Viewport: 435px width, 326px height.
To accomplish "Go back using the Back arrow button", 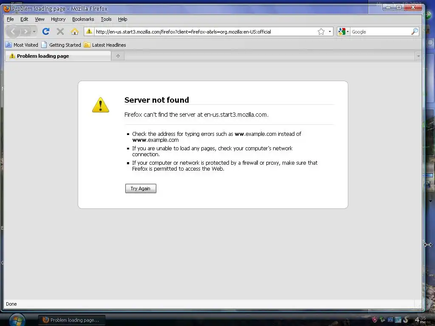I will pyautogui.click(x=13, y=31).
